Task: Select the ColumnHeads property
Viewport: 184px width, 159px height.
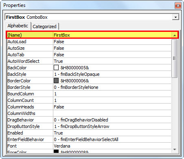Action: pyautogui.click(x=21, y=107)
